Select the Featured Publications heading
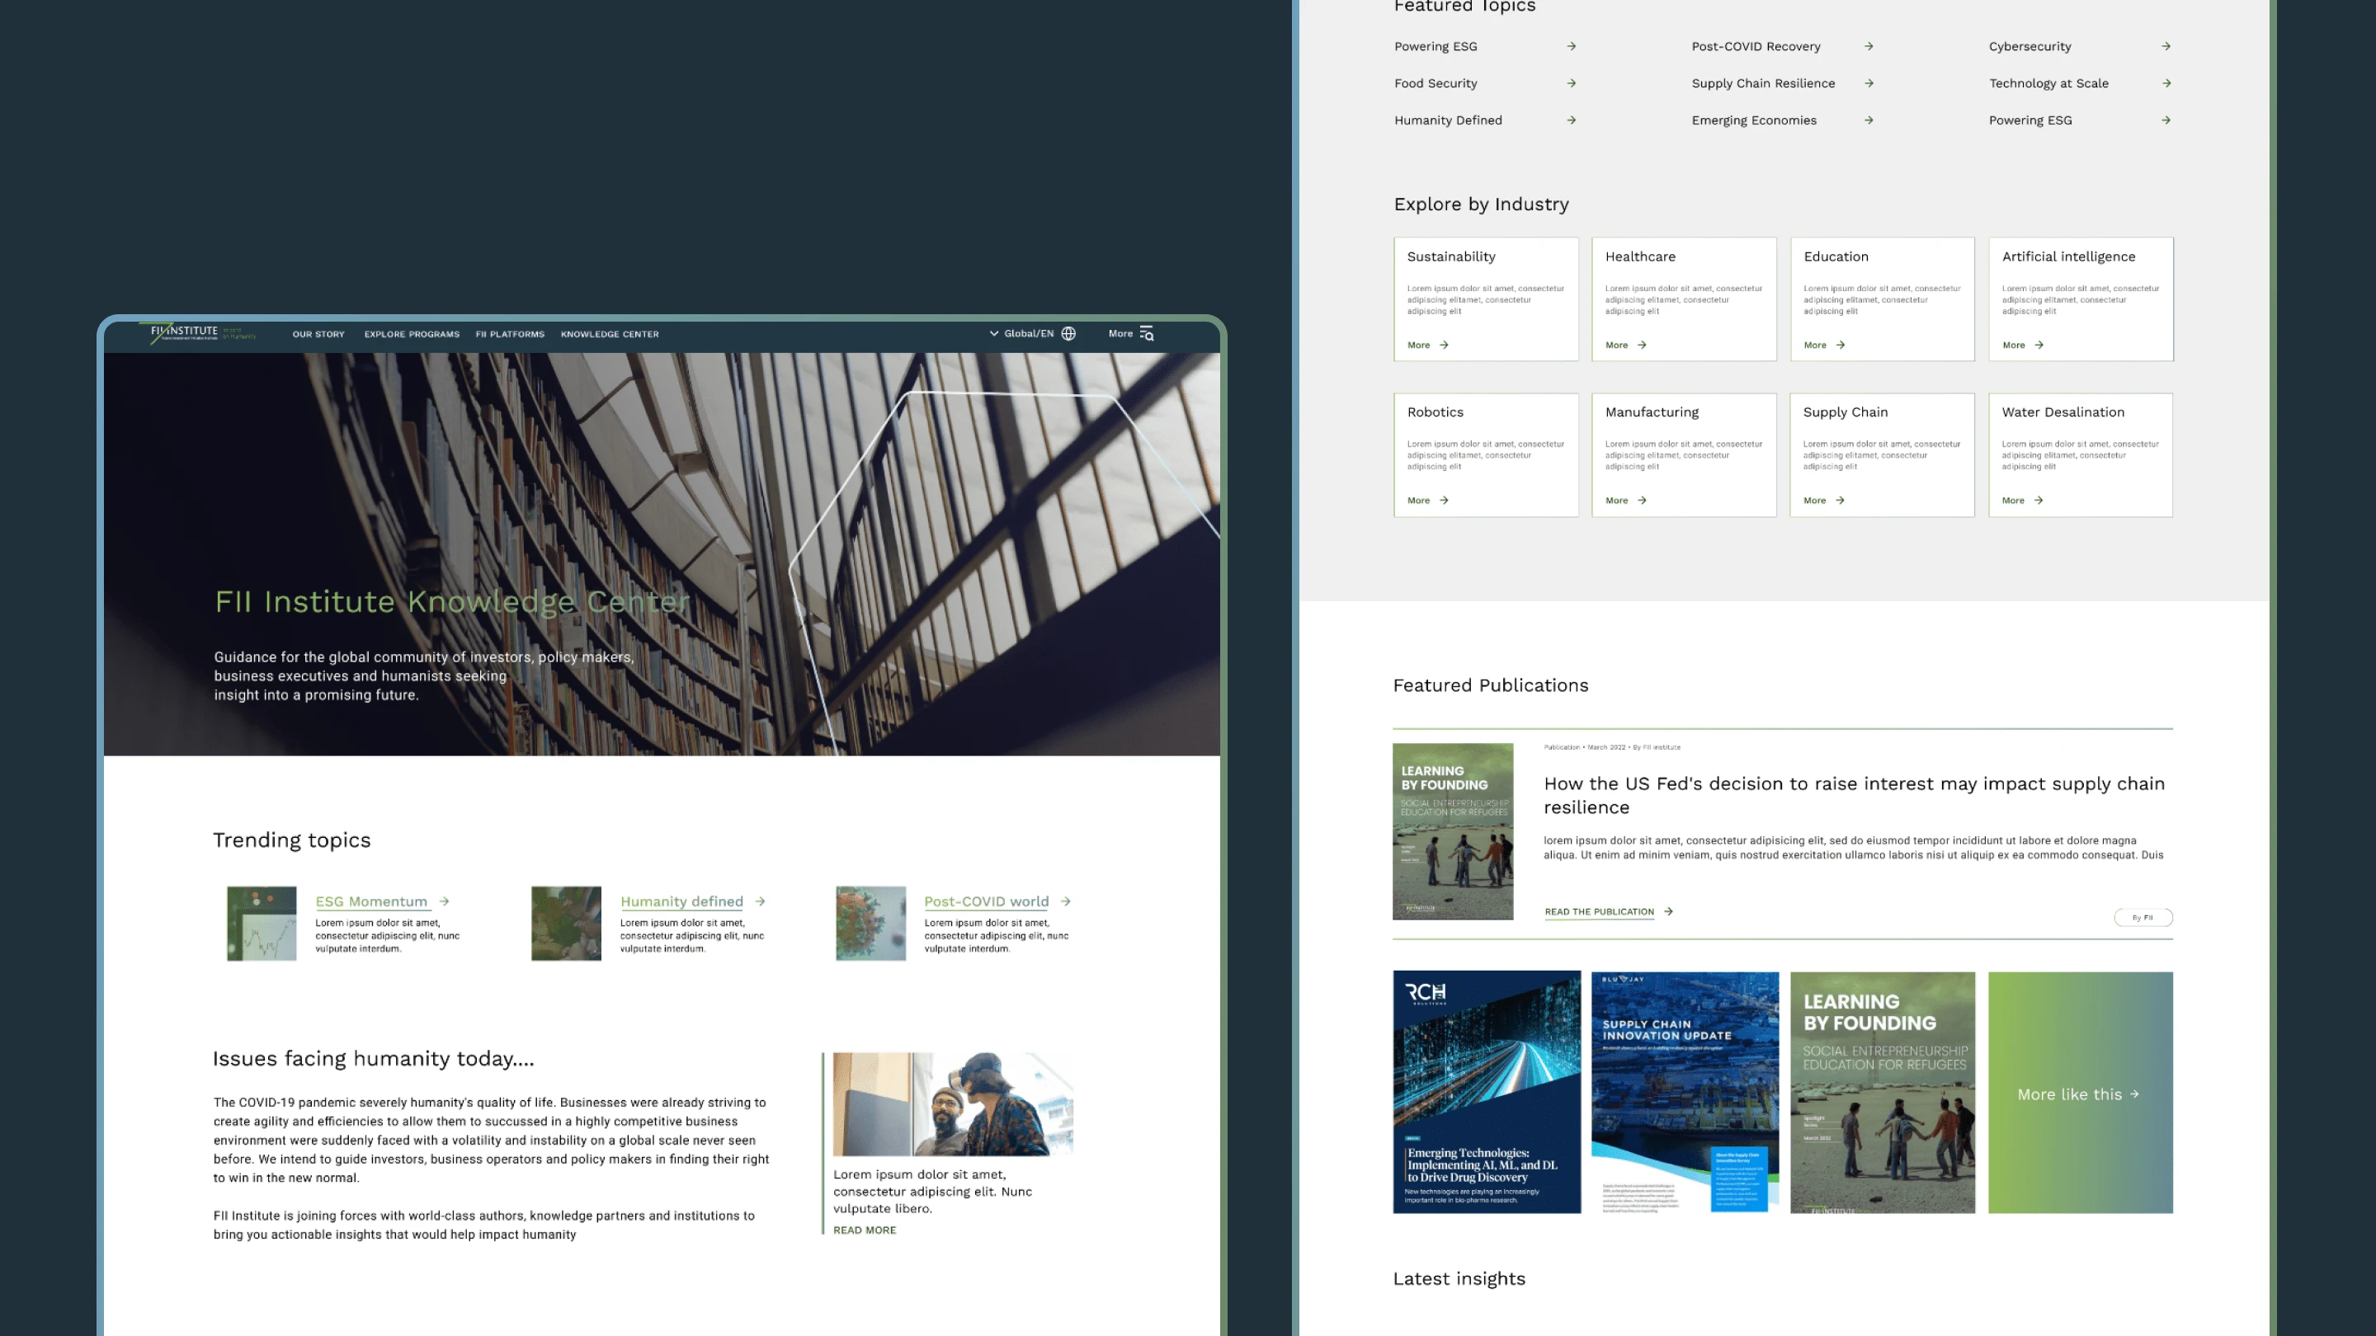The height and width of the screenshot is (1336, 2376). 1491,685
